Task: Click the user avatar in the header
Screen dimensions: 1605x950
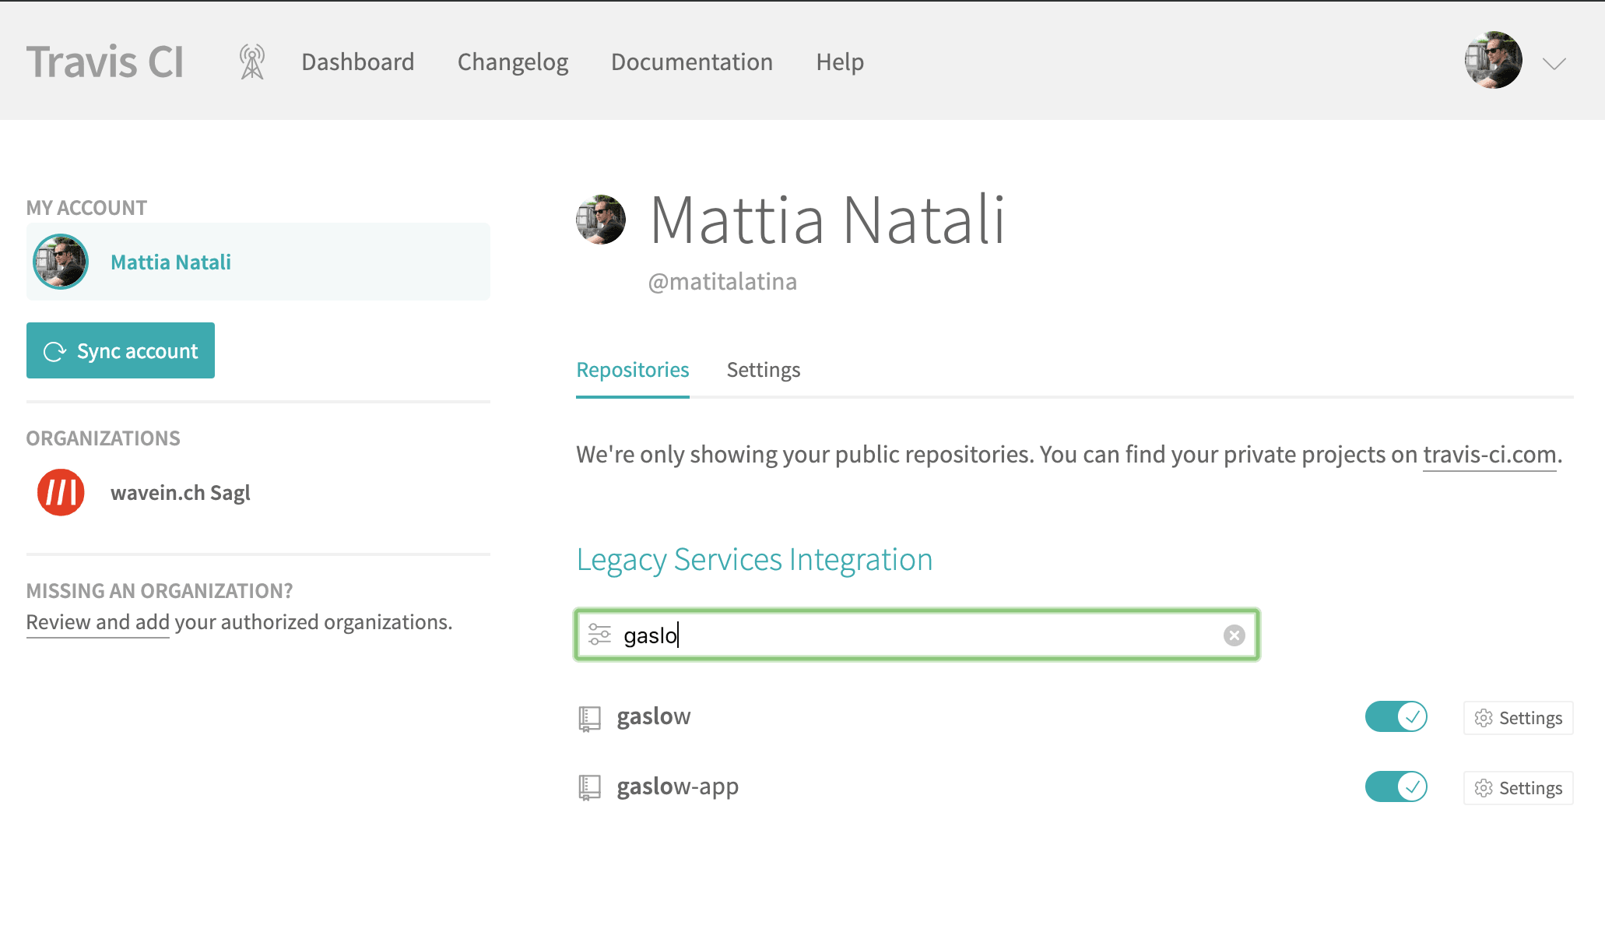Action: tap(1493, 60)
